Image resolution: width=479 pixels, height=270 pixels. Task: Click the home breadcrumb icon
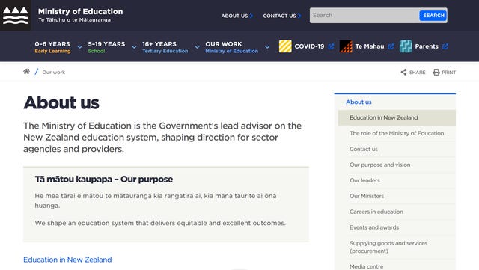[x=27, y=72]
